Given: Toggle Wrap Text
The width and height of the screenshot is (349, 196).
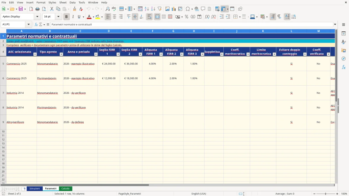Looking at the screenshot, I should coord(149,17).
